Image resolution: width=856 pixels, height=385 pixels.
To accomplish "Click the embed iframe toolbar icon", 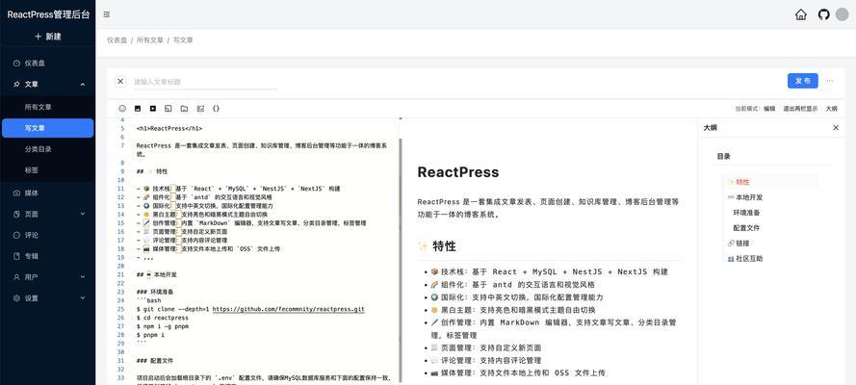I will pos(169,109).
